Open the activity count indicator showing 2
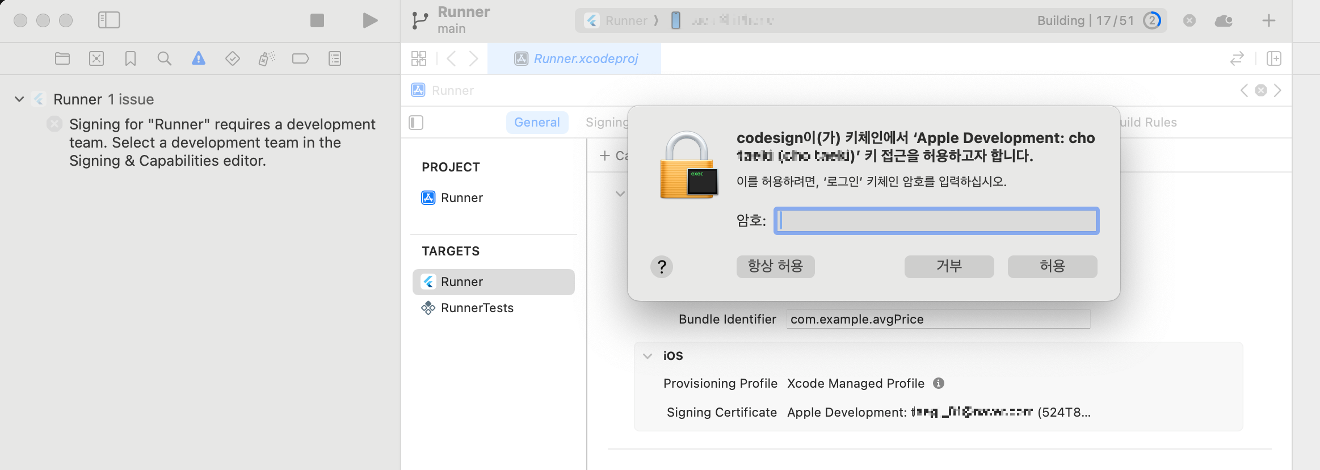This screenshot has width=1320, height=470. tap(1152, 20)
